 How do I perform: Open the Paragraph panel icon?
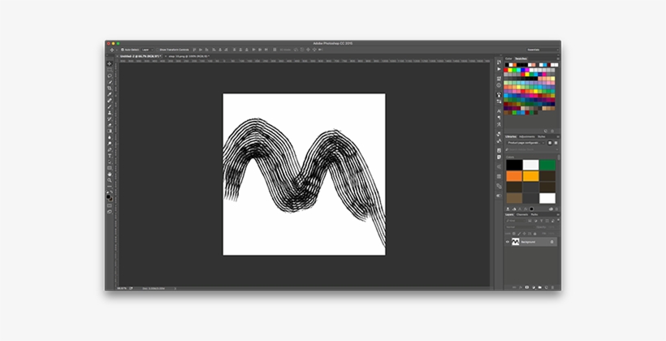[499, 118]
